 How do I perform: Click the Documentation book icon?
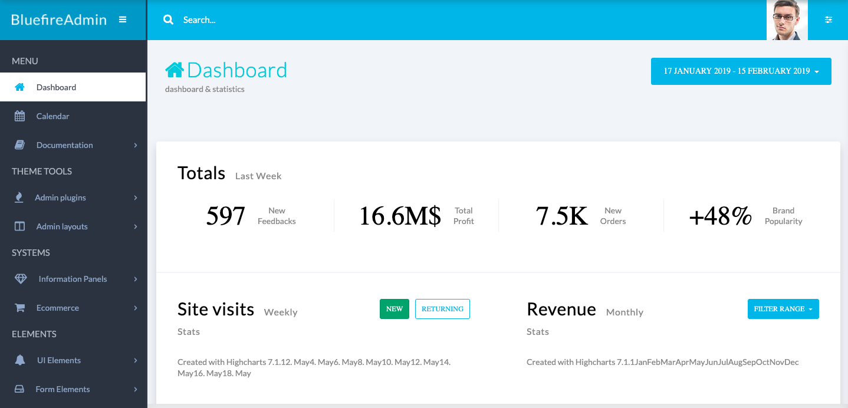click(19, 145)
